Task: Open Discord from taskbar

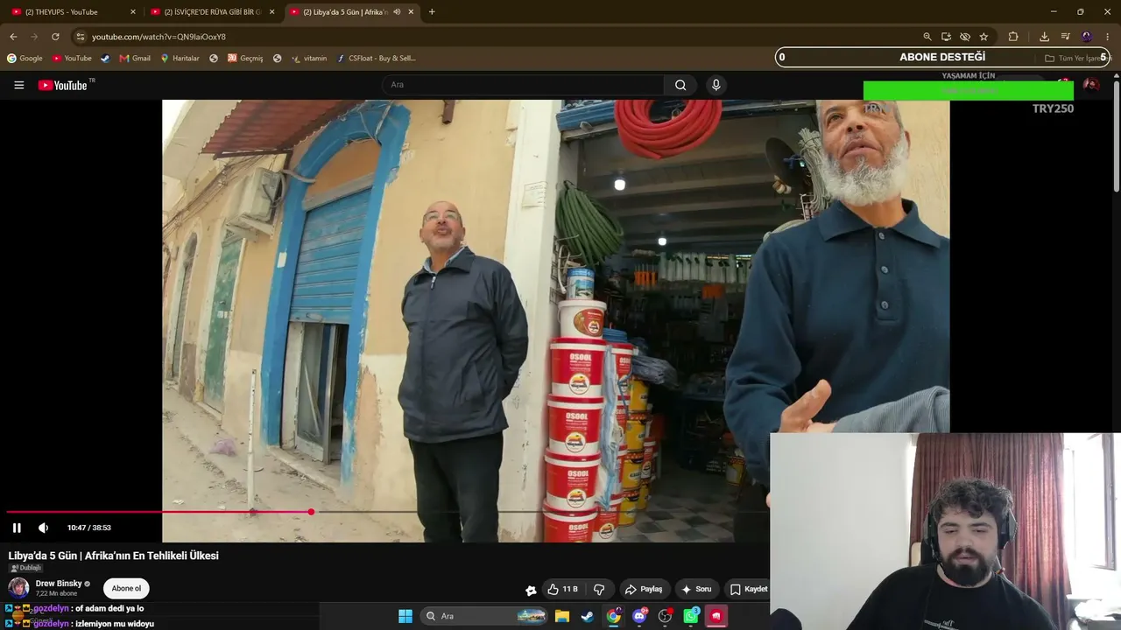Action: [x=639, y=616]
